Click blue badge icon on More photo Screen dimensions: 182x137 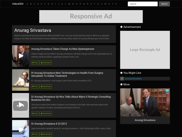(x=167, y=91)
